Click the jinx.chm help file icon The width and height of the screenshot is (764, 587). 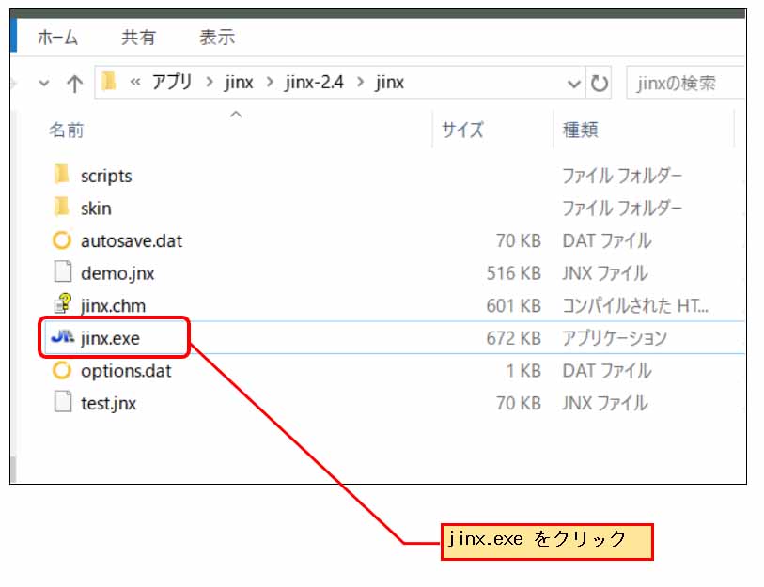point(62,305)
